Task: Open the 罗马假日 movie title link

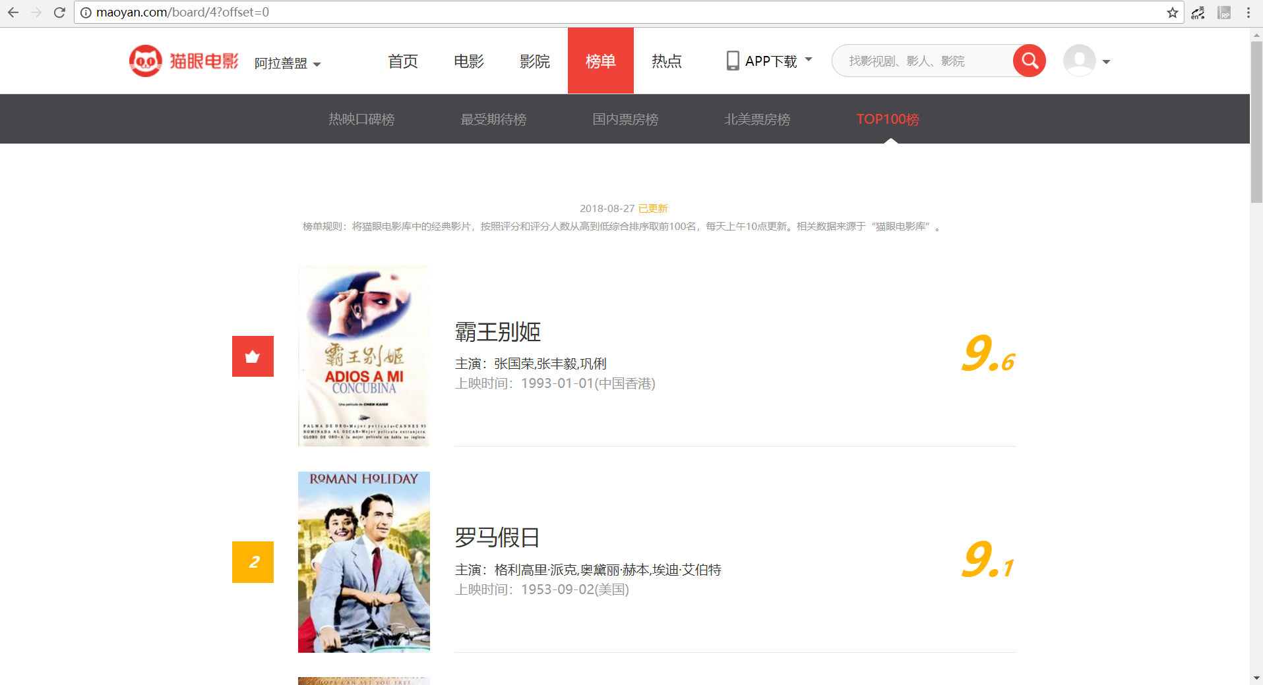Action: [498, 537]
